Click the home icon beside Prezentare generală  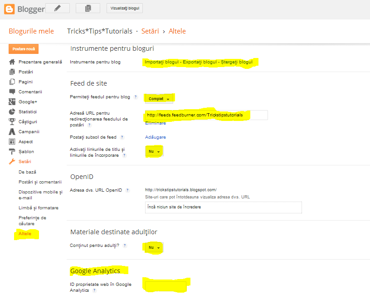(12, 62)
